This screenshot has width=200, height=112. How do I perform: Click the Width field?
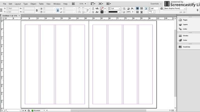click(x=29, y=8)
